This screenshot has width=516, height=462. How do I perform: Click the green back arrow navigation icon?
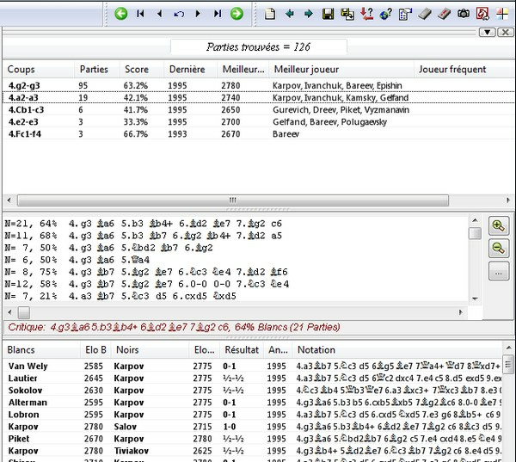click(x=120, y=14)
